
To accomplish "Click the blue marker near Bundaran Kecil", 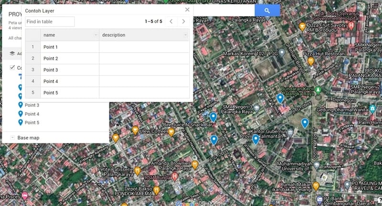I will tap(280, 98).
